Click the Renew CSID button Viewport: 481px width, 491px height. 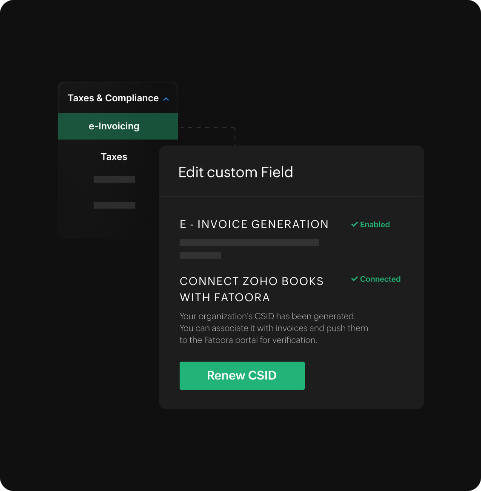[x=242, y=375]
